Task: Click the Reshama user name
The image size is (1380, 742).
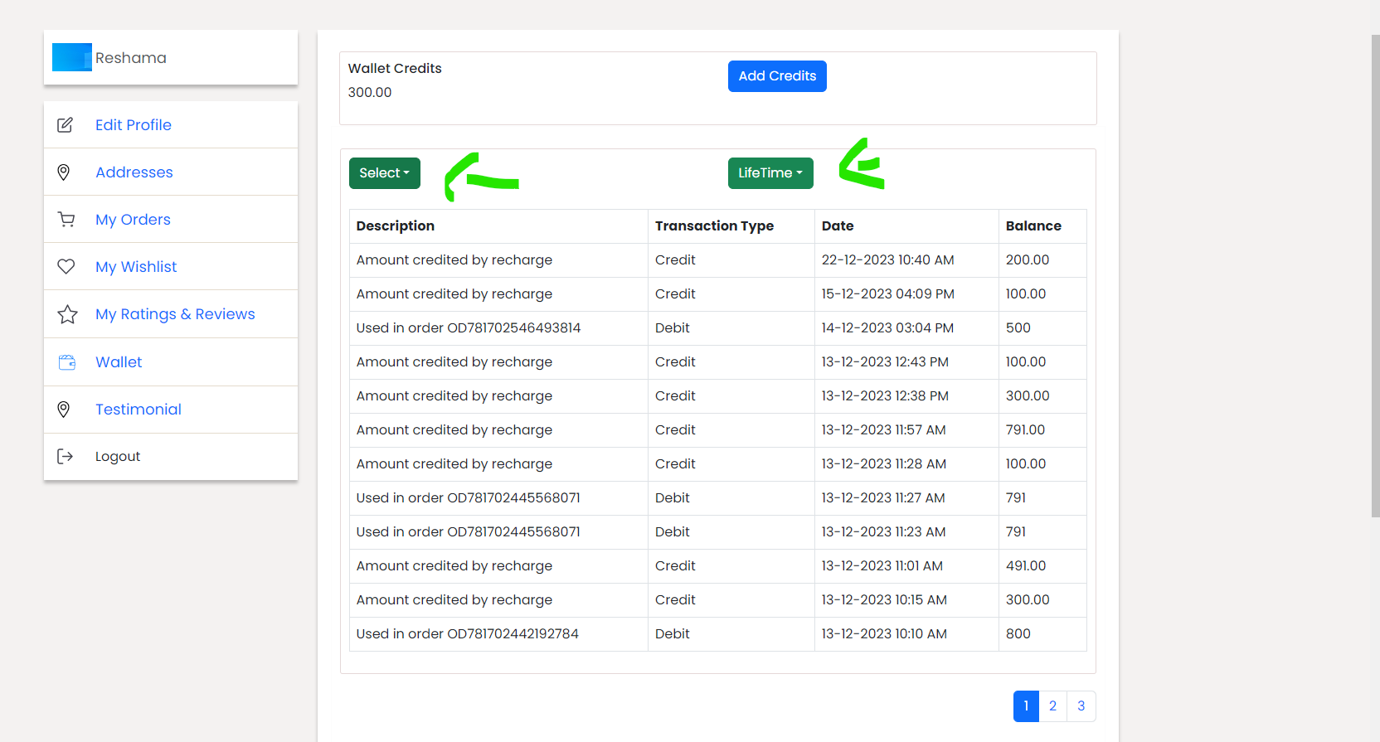Action: 131,58
